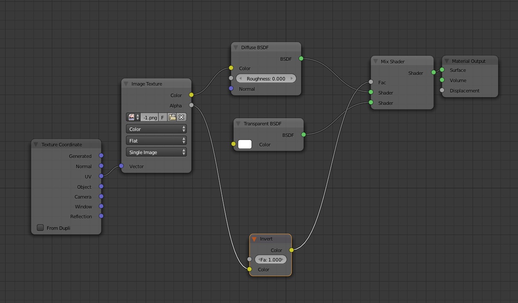Image resolution: width=518 pixels, height=303 pixels.
Task: Click Mix Shader output Shader socket
Action: point(434,72)
